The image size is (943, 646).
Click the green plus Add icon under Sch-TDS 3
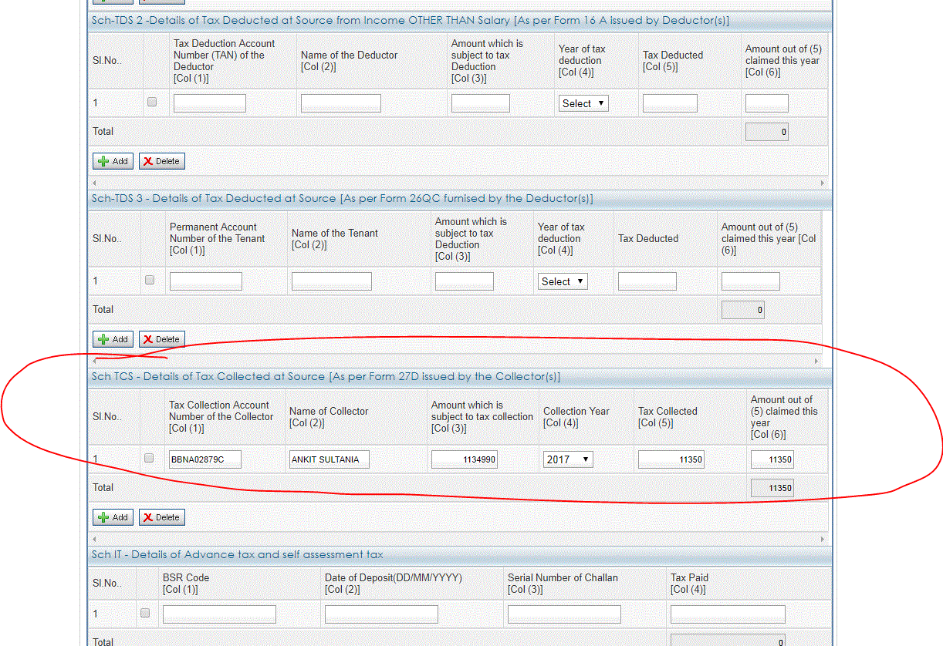103,339
